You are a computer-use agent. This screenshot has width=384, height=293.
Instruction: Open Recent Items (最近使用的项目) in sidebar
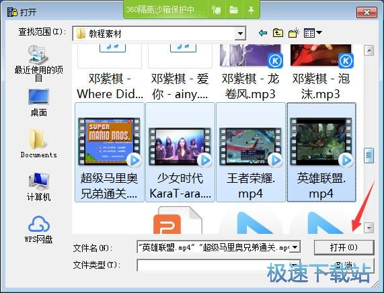pyautogui.click(x=38, y=64)
